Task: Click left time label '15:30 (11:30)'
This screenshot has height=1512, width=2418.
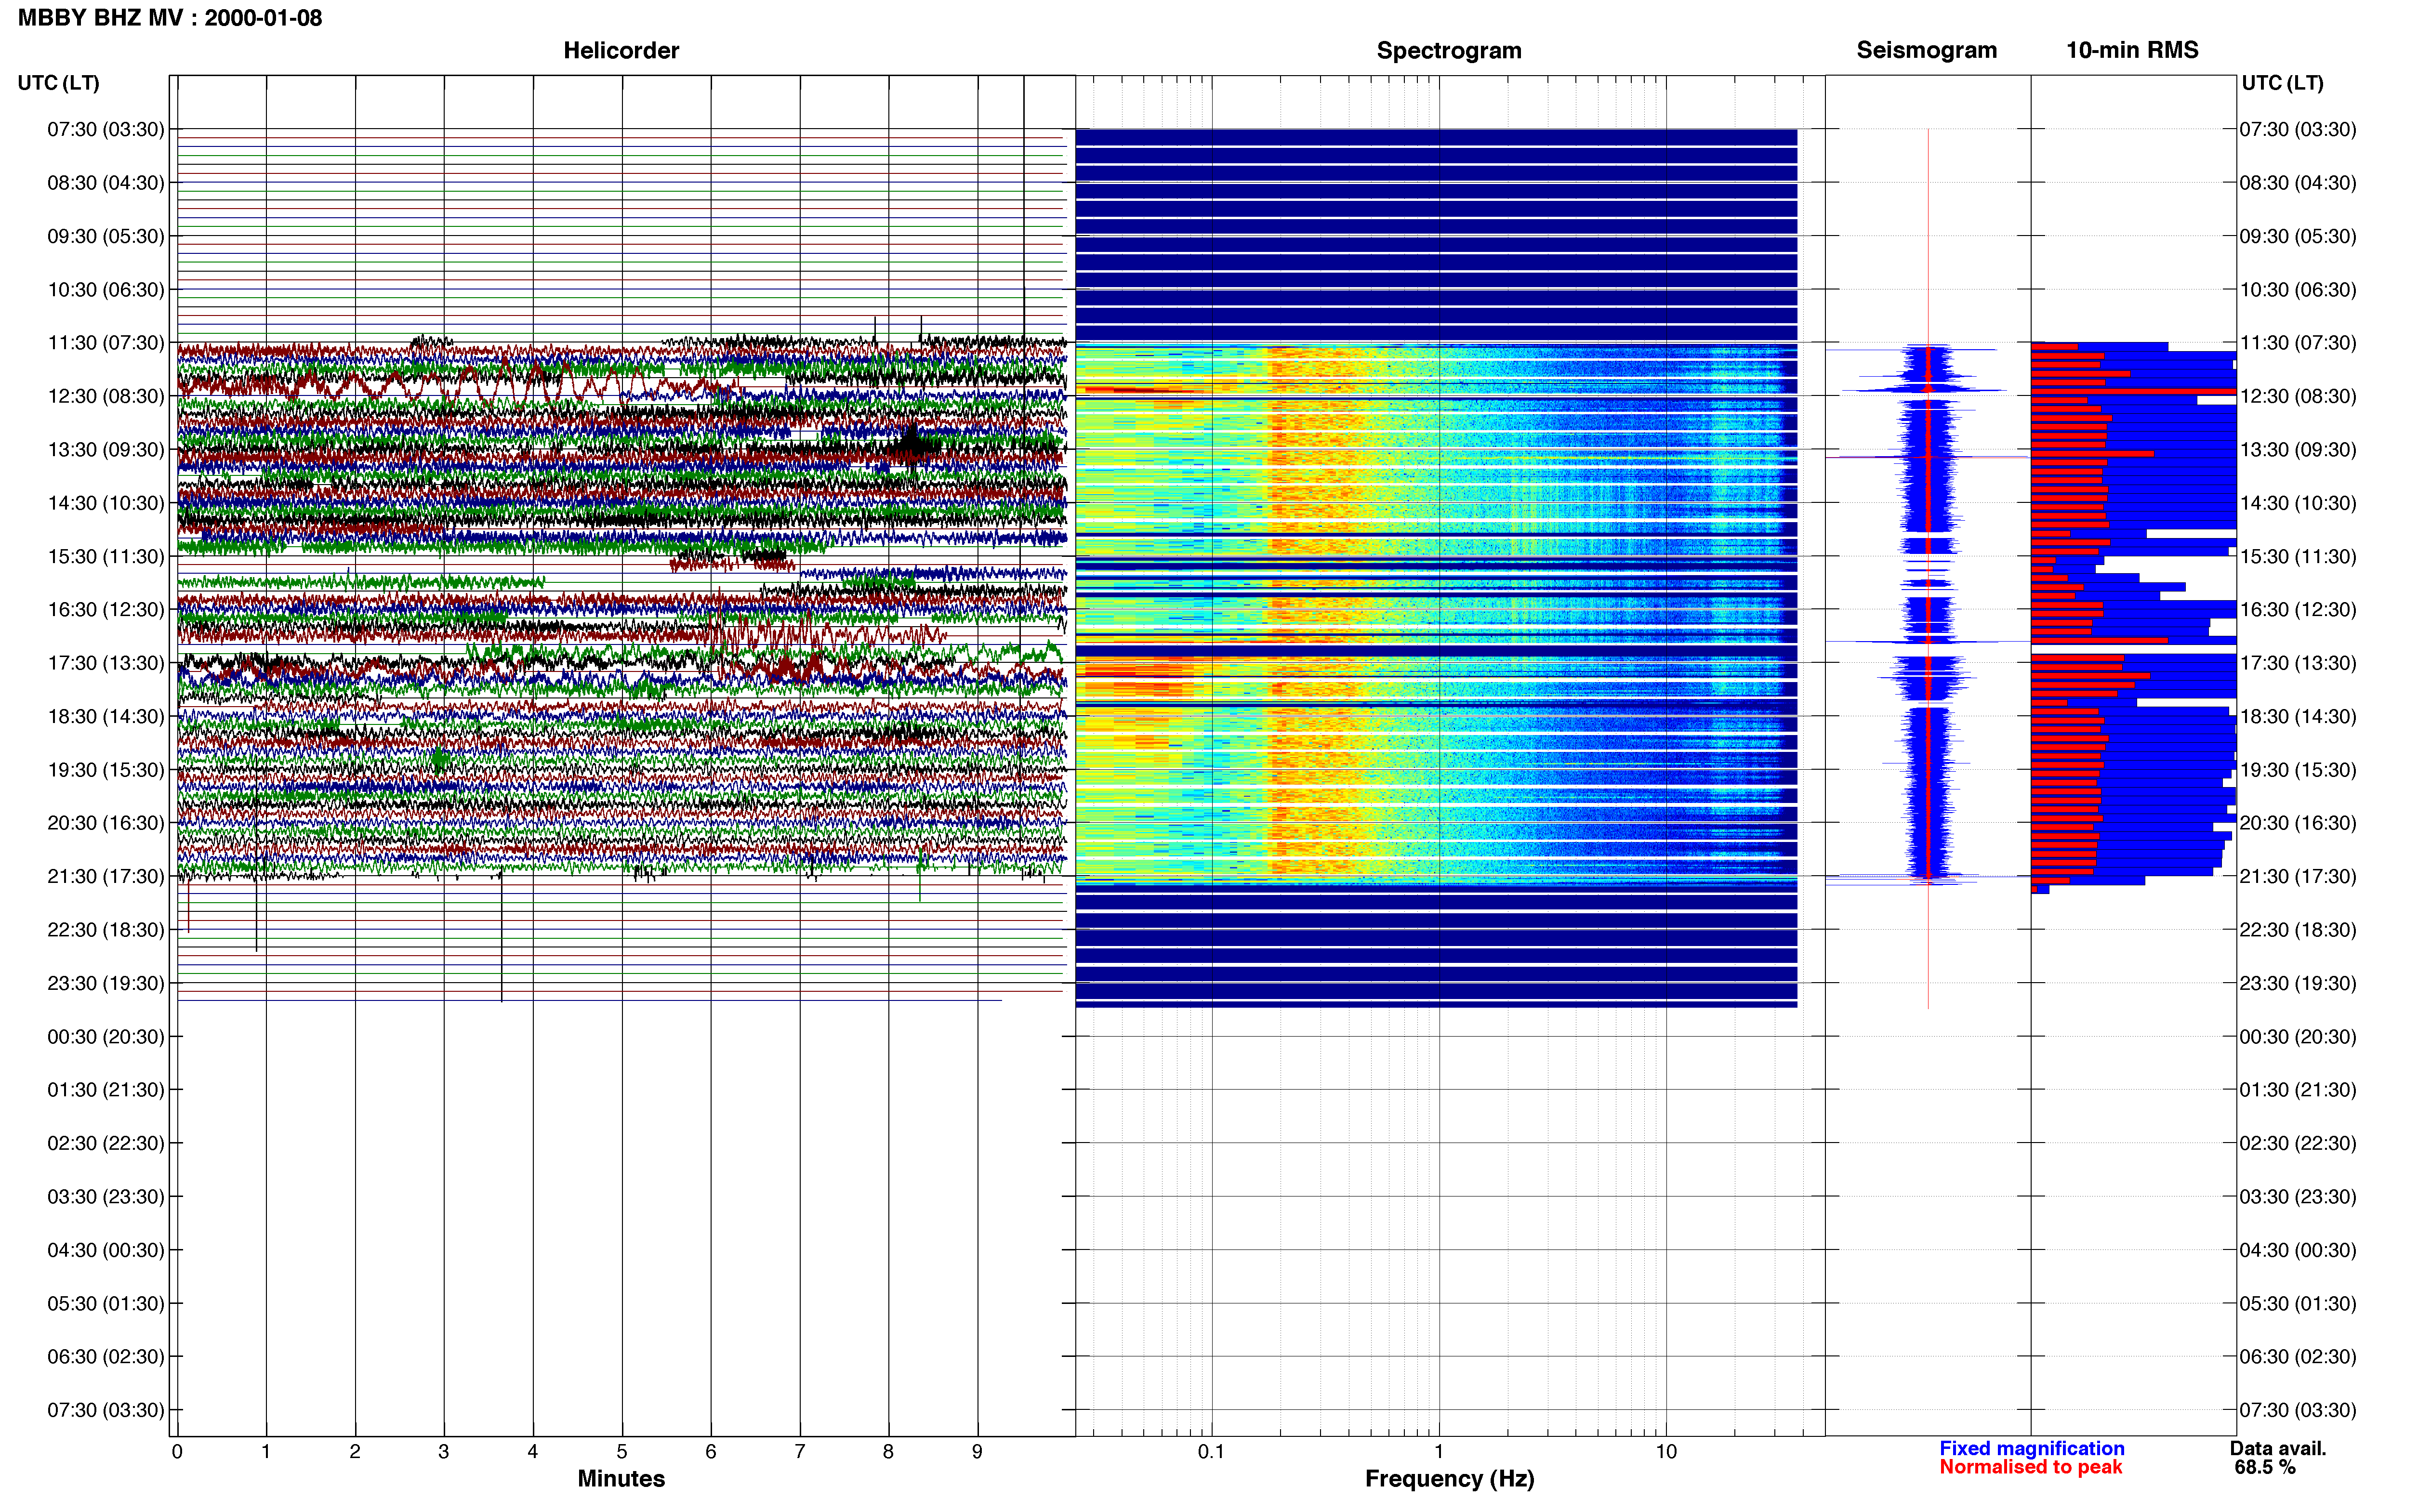Action: [106, 556]
